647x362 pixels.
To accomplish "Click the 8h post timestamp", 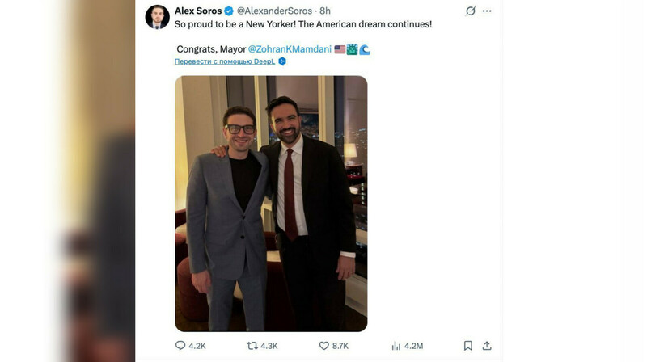I will [x=325, y=11].
